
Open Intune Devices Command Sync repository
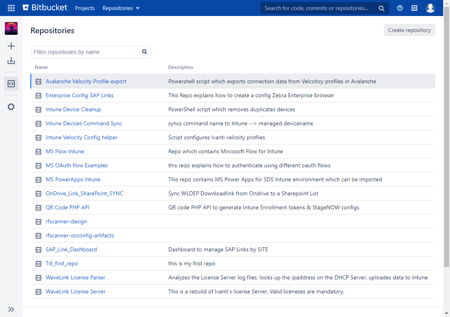[84, 124]
